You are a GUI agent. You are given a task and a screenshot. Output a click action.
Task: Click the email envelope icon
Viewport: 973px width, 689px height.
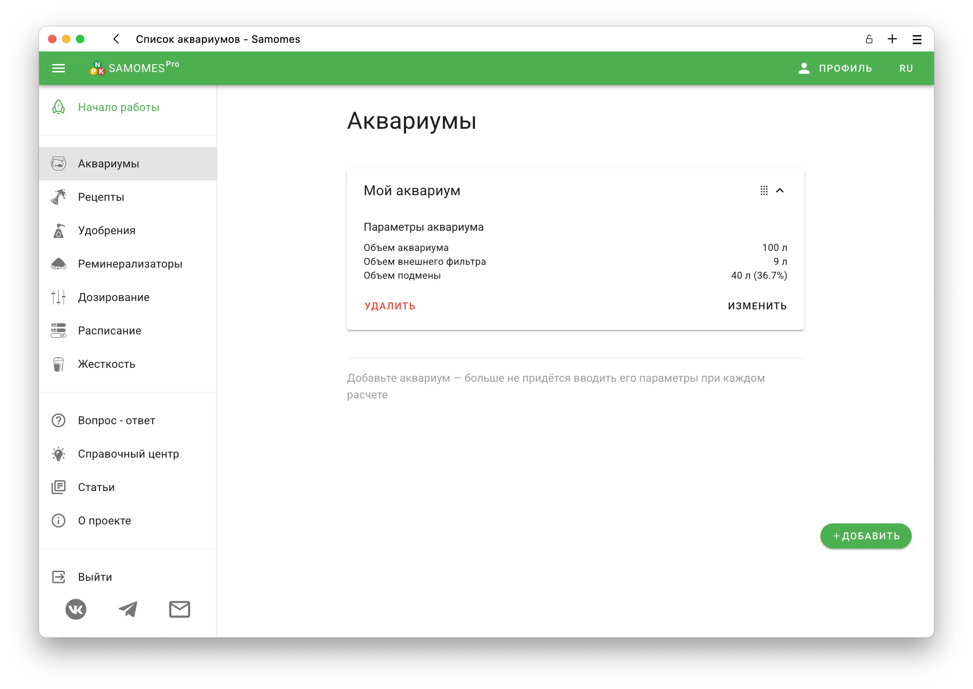coord(180,609)
